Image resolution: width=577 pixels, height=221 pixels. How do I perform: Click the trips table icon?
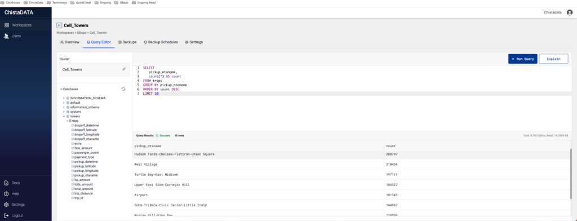click(70, 121)
